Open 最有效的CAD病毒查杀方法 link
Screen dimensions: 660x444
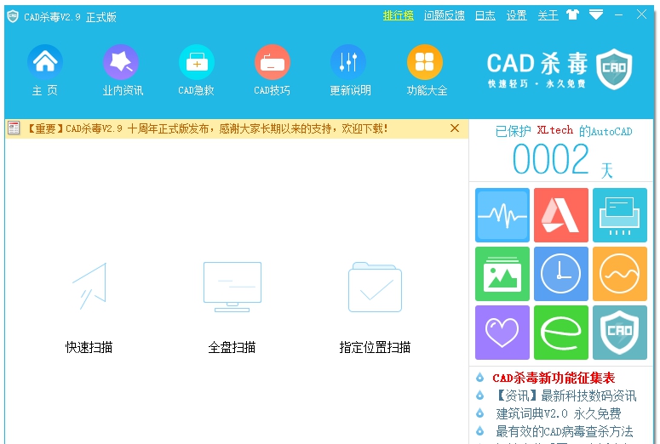[565, 431]
